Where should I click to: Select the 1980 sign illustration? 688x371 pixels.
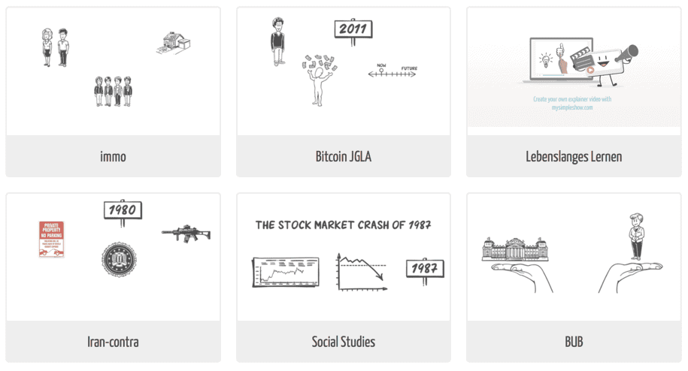123,213
